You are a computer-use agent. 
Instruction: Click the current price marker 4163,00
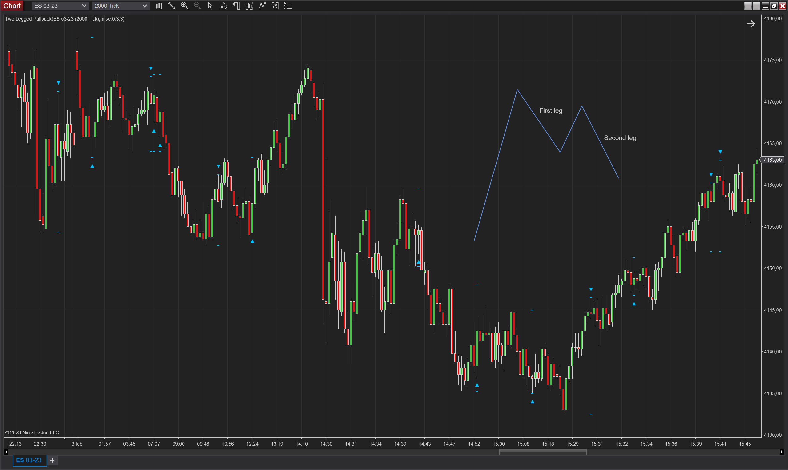(x=773, y=160)
